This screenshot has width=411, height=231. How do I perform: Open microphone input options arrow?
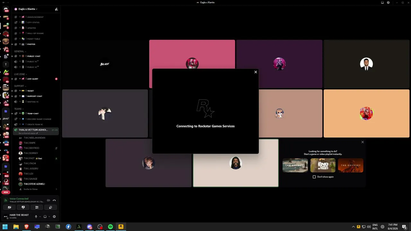point(40,217)
